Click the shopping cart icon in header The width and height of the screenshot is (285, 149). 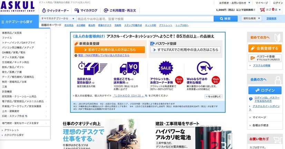(262, 10)
